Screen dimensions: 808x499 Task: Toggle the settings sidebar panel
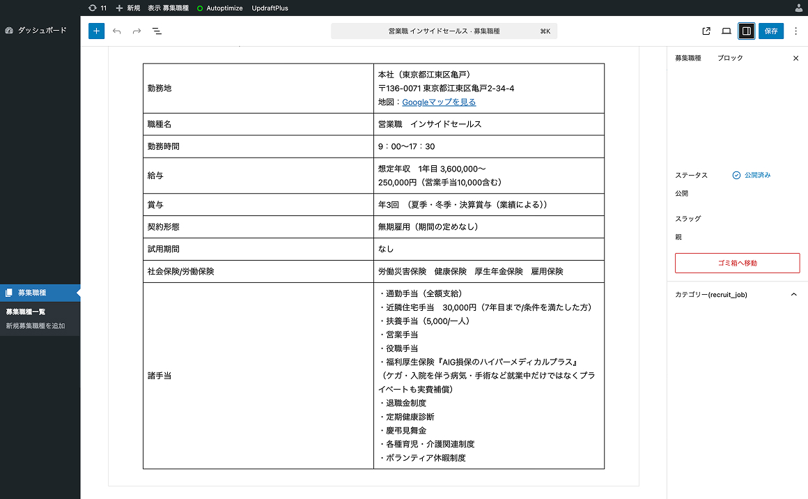[x=747, y=31]
